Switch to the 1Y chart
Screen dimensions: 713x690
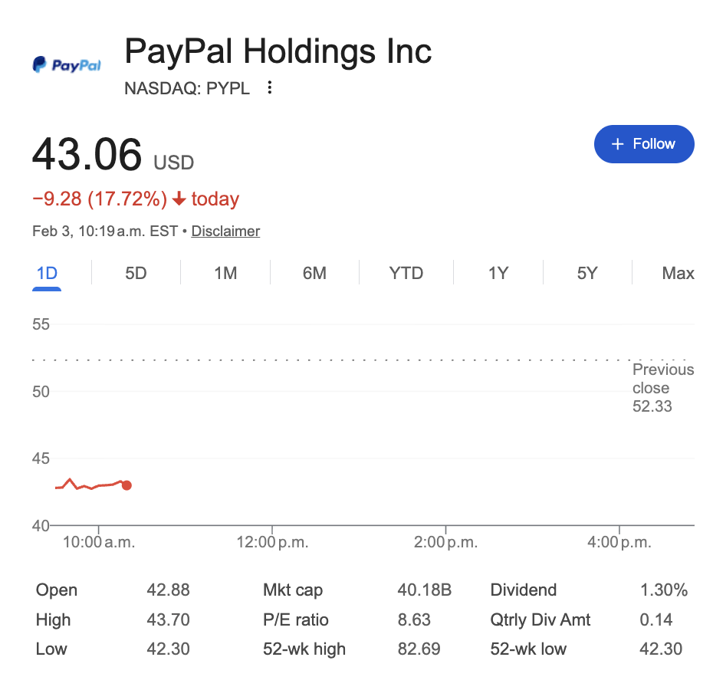pyautogui.click(x=497, y=273)
